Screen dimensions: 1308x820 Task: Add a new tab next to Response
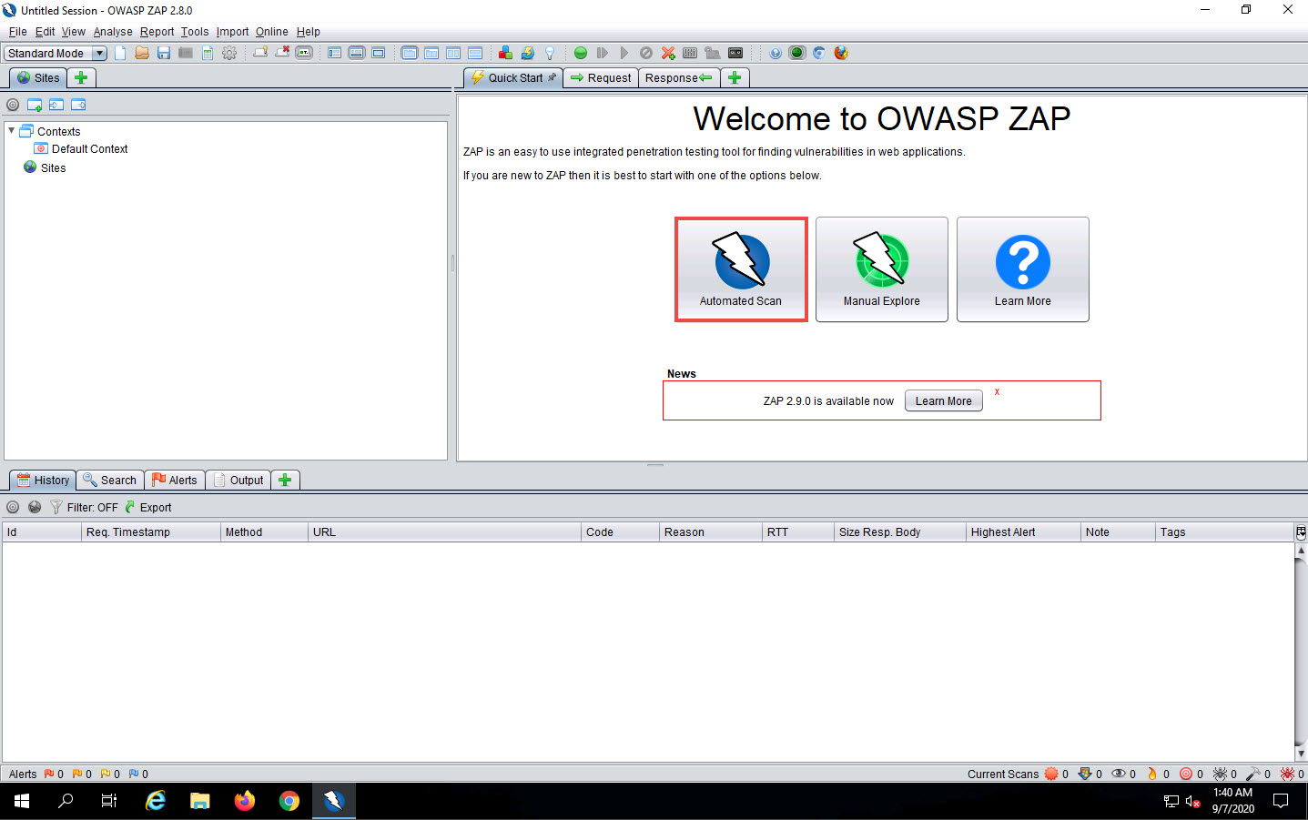735,77
